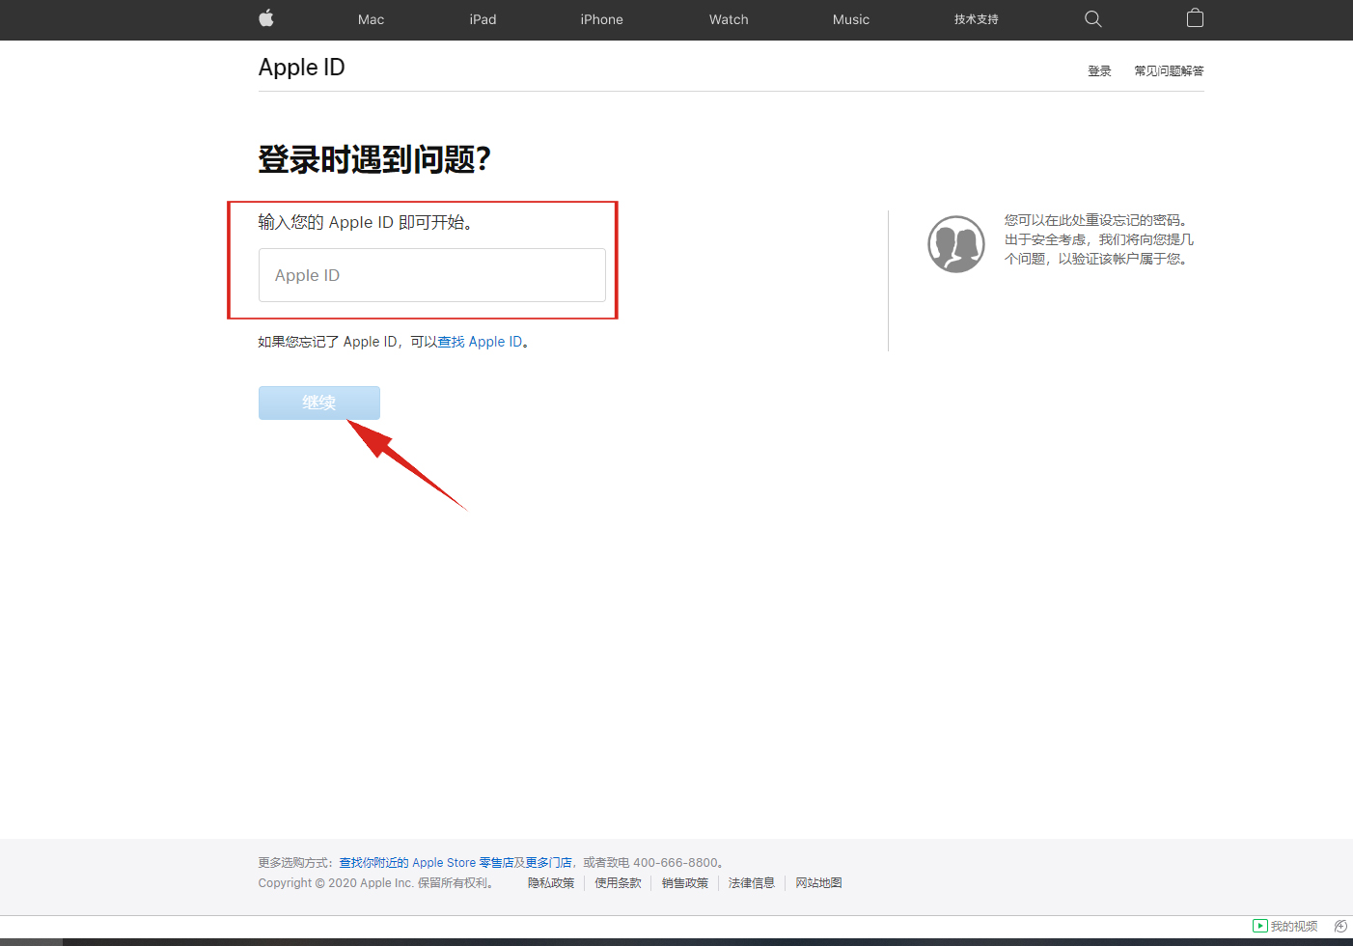Open the iPad menu item
This screenshot has height=946, width=1353.
pos(483,19)
